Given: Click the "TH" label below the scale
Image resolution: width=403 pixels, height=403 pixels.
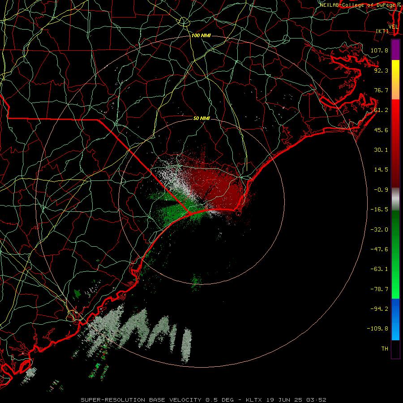Looking at the screenshot, I should pos(385,349).
